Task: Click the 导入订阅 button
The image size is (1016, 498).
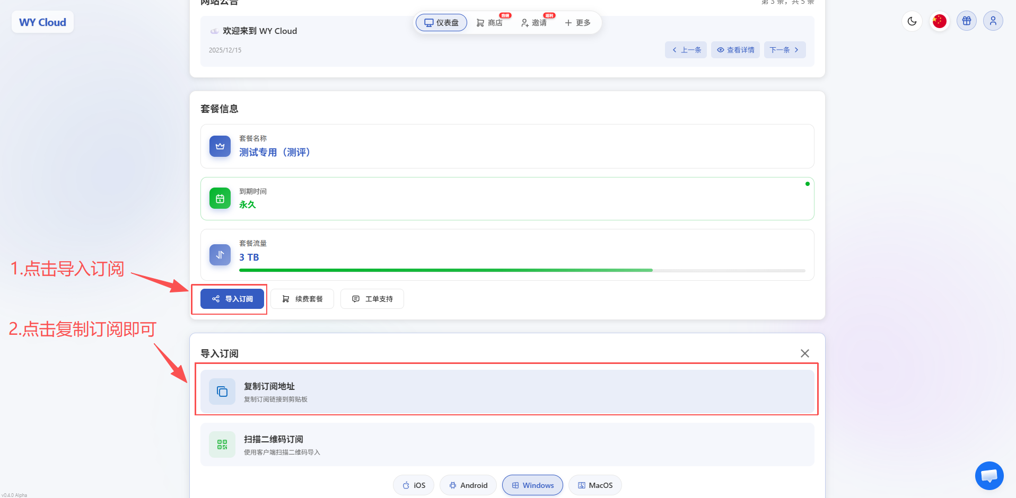Action: click(232, 299)
